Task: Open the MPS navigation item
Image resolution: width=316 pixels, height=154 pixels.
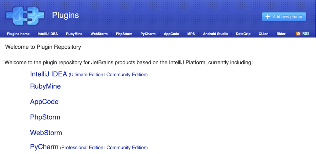Action: tap(191, 34)
